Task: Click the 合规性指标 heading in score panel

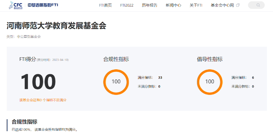Action: (x=116, y=59)
